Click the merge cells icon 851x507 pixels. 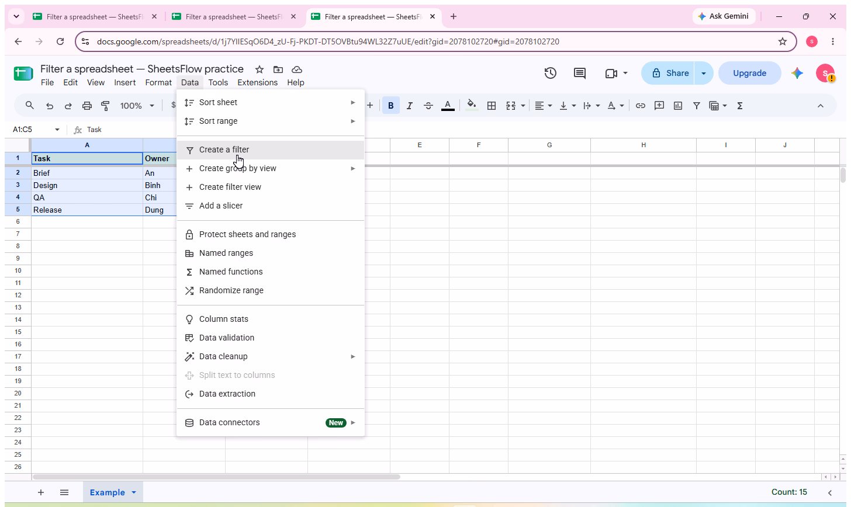point(510,106)
